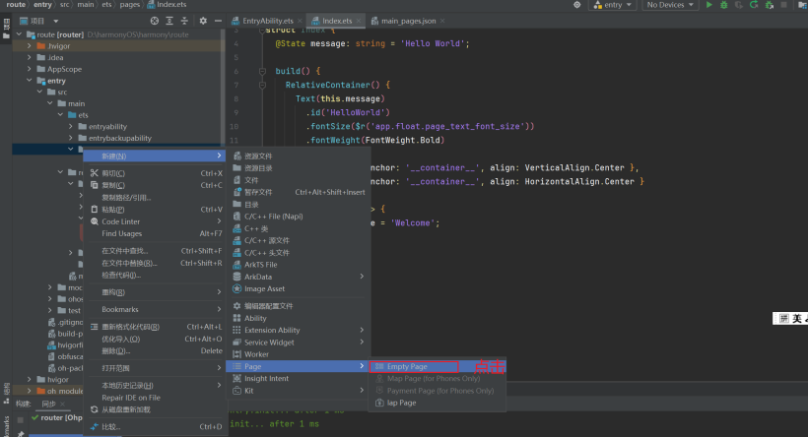808x437 pixels.
Task: Click the 'Hello World' string in code
Action: [434, 43]
